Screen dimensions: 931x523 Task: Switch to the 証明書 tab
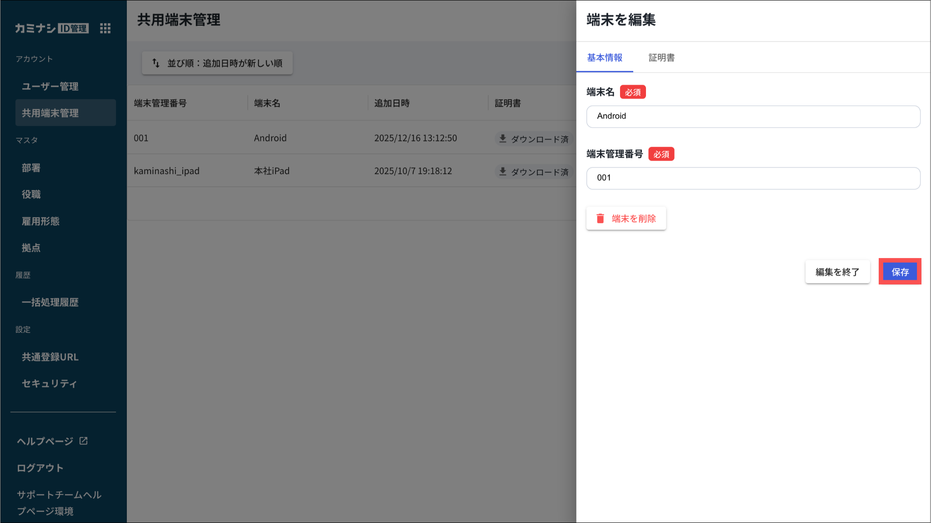(x=661, y=58)
